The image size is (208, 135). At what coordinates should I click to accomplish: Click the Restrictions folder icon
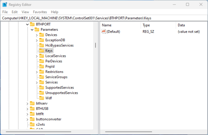point(42,72)
